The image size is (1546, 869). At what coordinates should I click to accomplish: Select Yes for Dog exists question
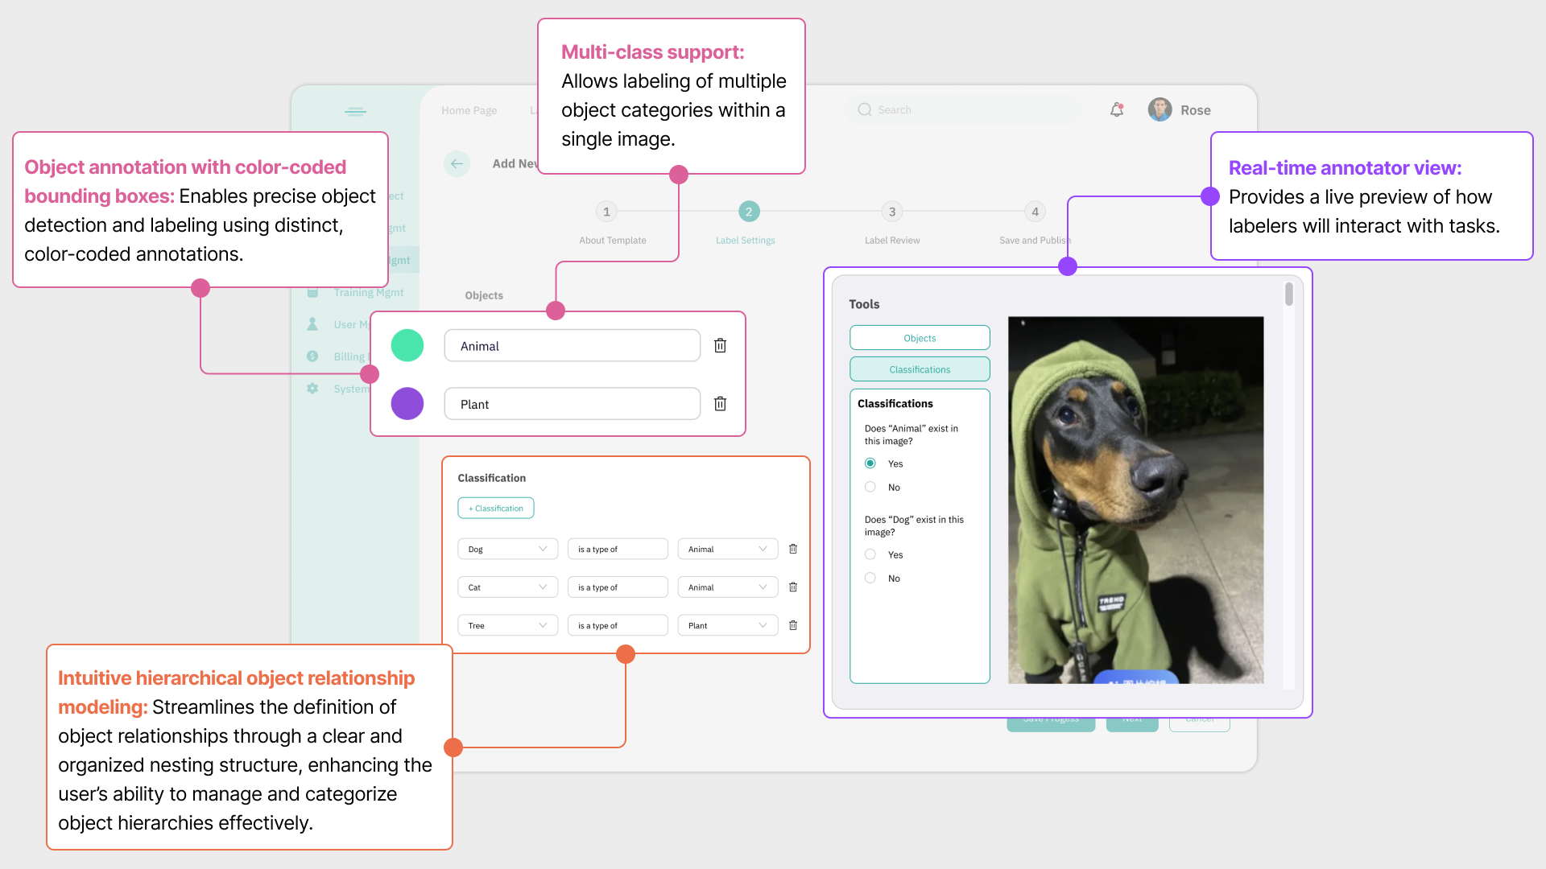(870, 554)
